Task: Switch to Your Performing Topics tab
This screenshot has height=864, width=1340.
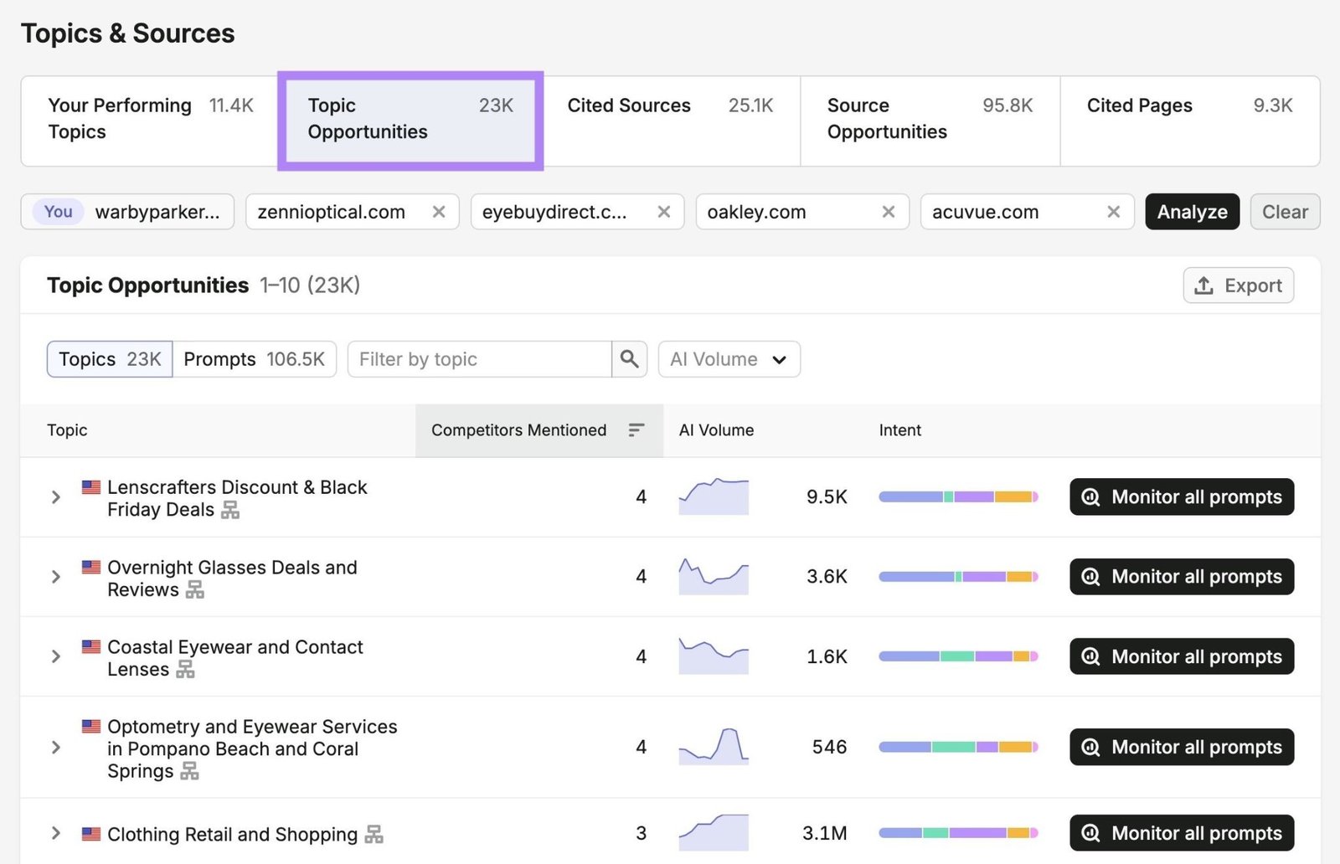Action: [x=150, y=121]
